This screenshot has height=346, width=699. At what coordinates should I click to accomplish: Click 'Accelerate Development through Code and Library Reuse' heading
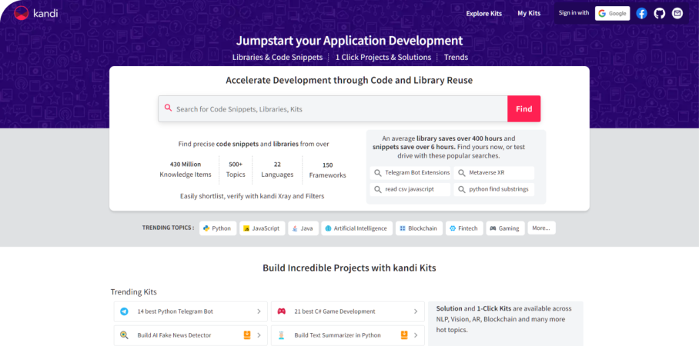tap(349, 81)
